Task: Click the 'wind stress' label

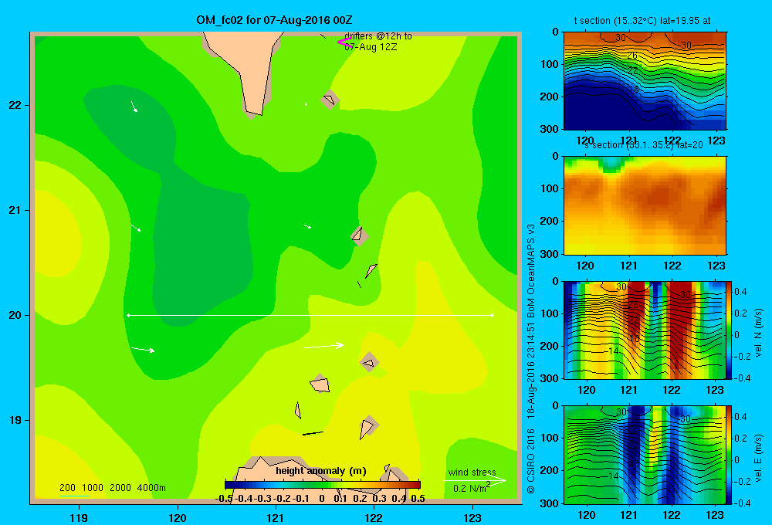Action: pos(472,472)
